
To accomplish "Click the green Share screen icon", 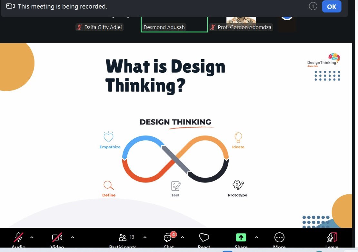I will (x=241, y=238).
